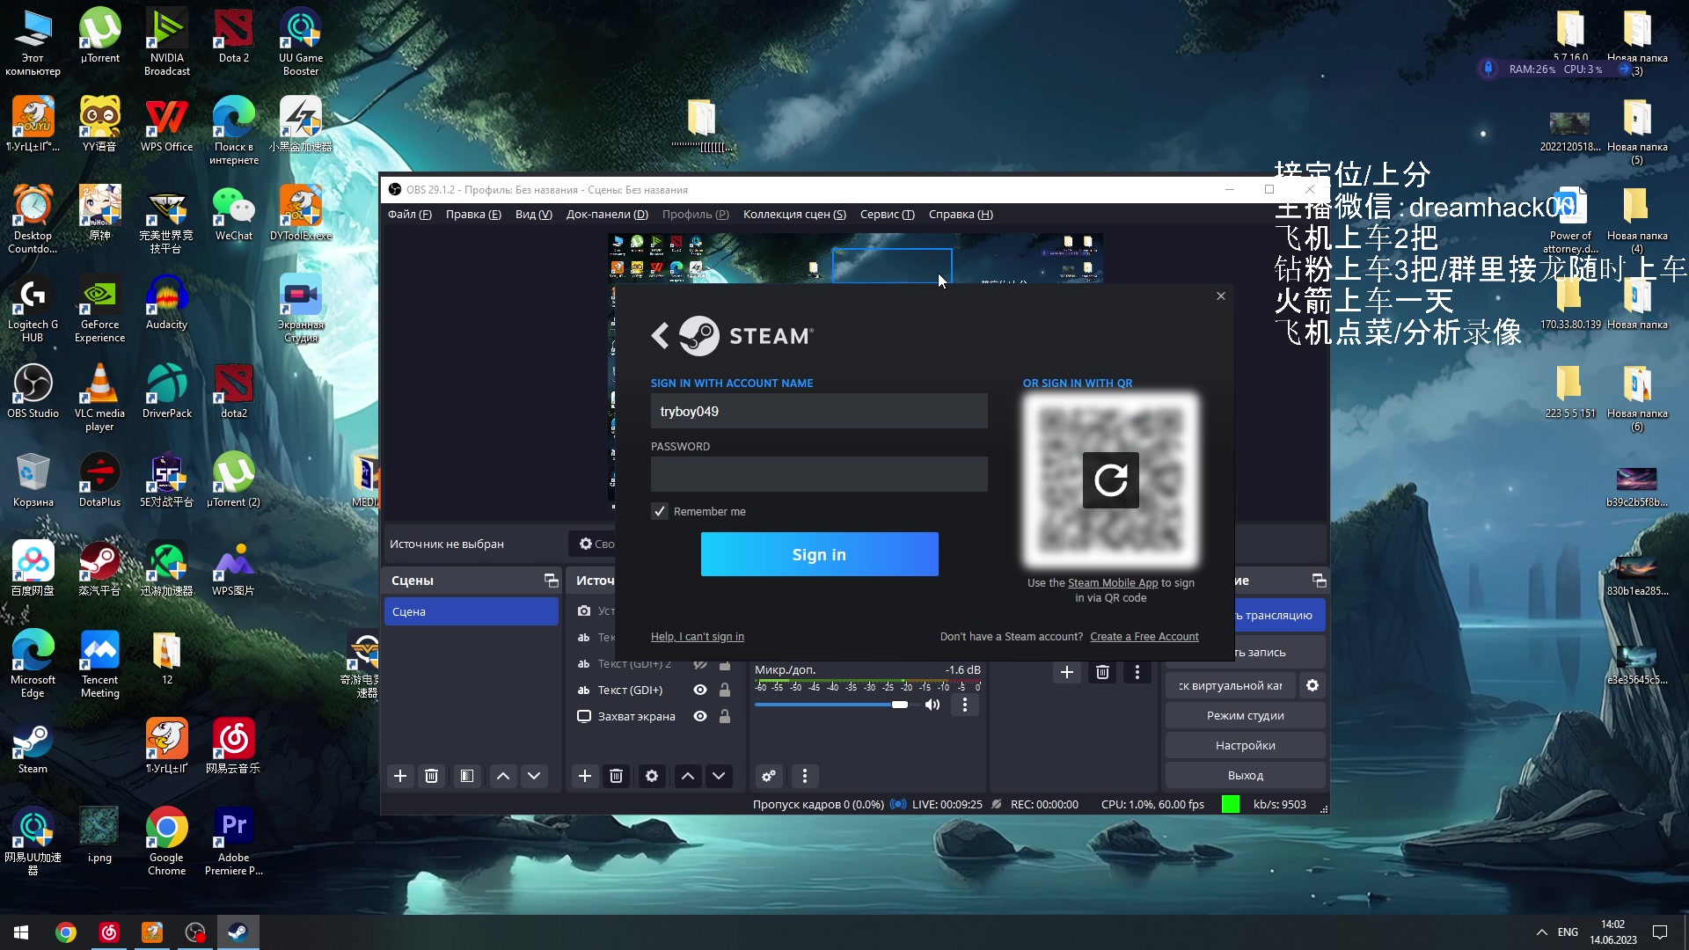Move the source up in the Sources toolbar

click(688, 776)
